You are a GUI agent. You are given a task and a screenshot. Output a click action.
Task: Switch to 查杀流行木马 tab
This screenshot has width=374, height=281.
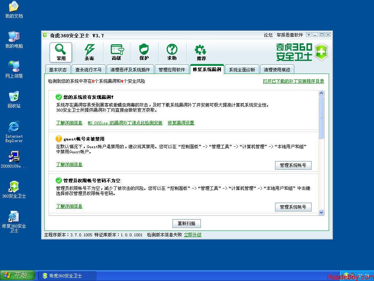(88, 70)
